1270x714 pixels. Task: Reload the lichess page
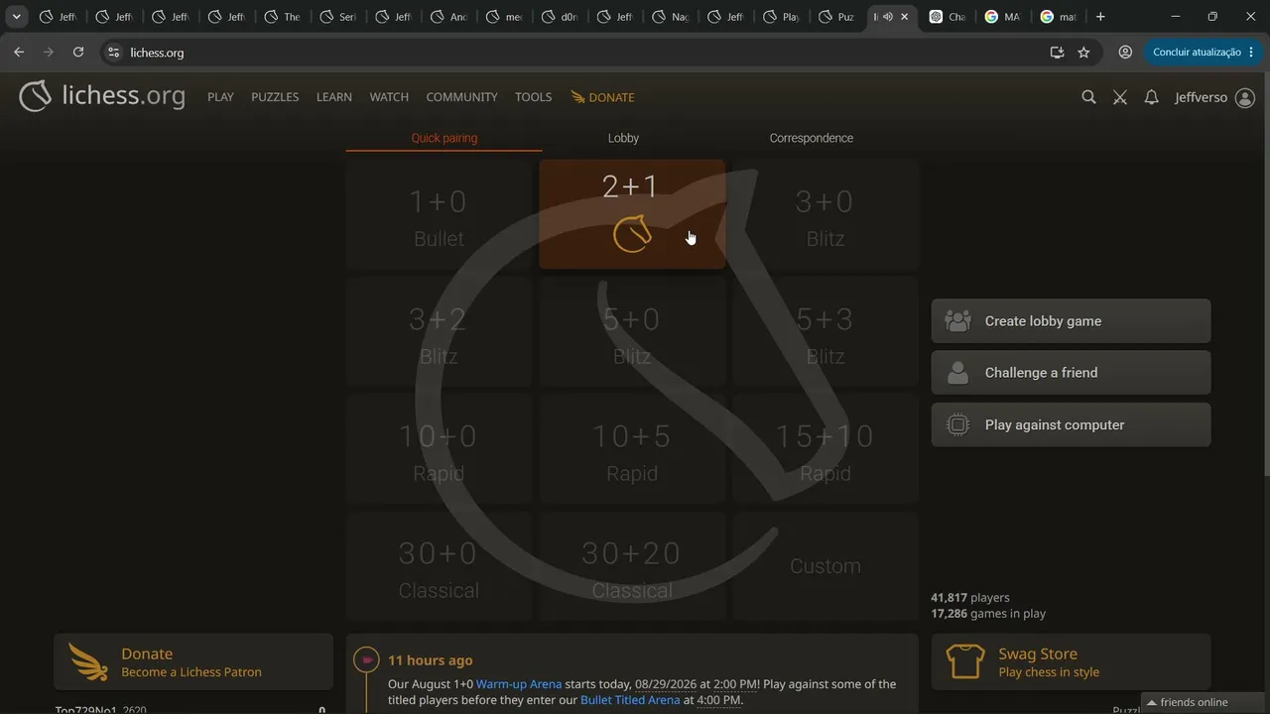[x=78, y=53]
